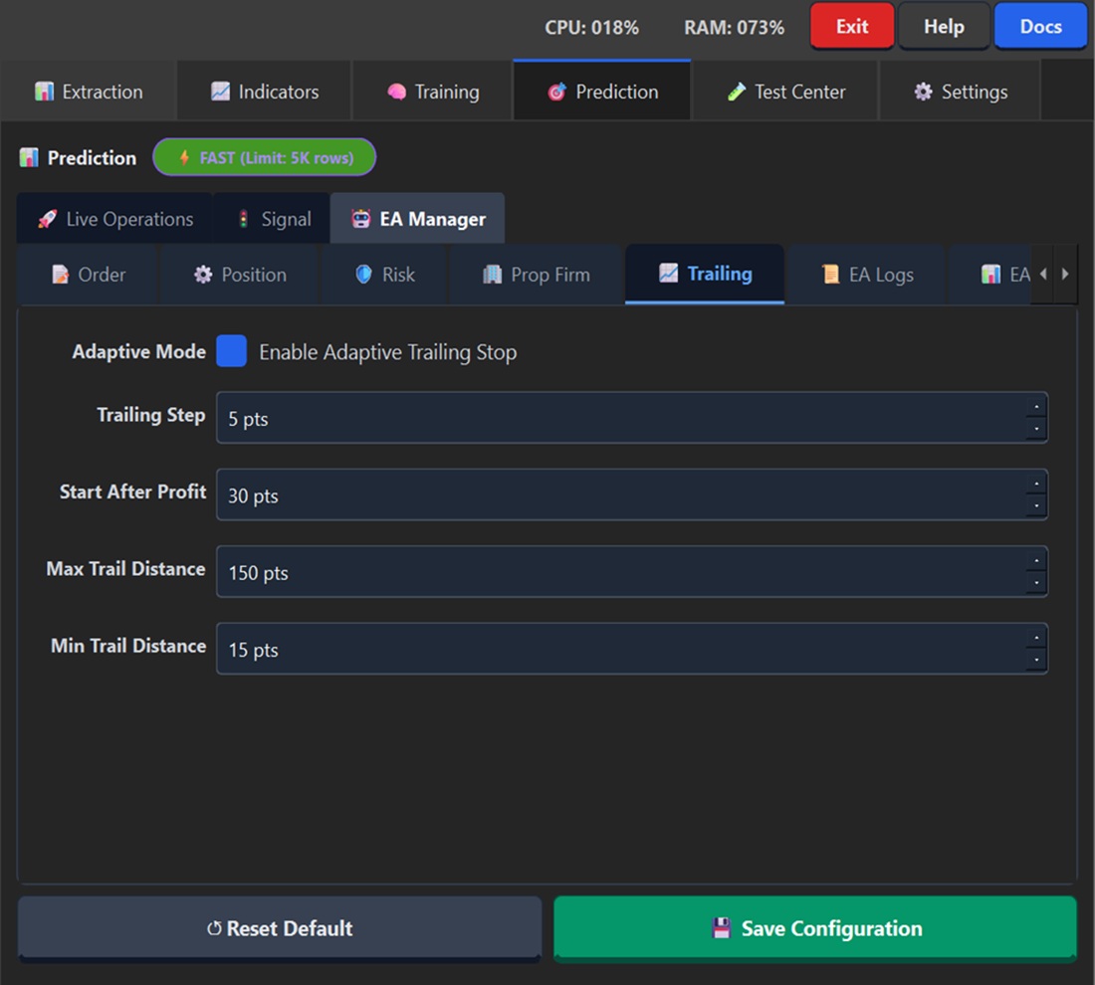The height and width of the screenshot is (985, 1095).
Task: Increase the Trailing Step value with up arrow
Action: coord(1036,407)
